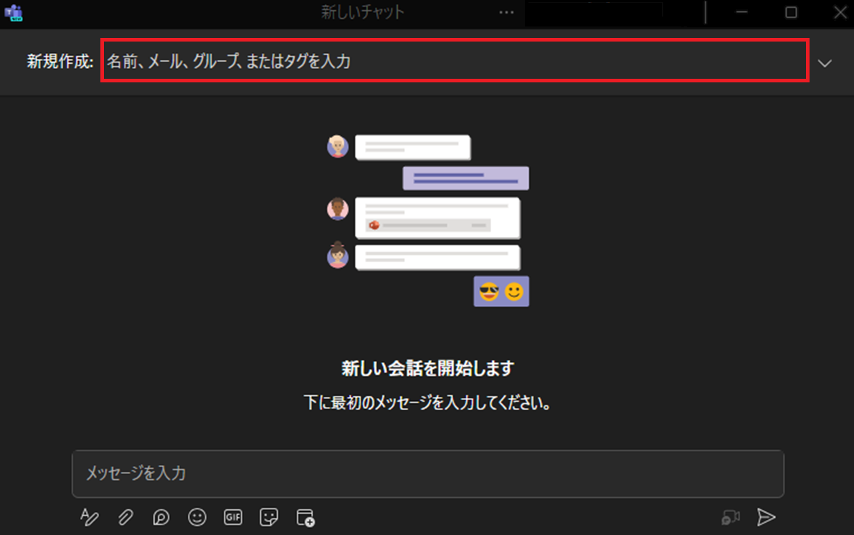This screenshot has width=854, height=535.
Task: Click the 新規作成 label
Action: coord(60,61)
